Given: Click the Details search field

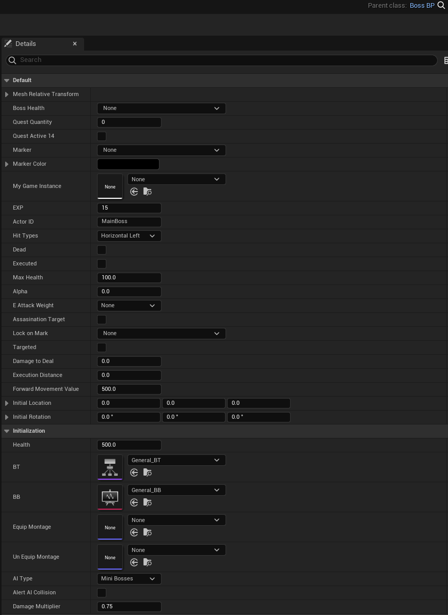Looking at the screenshot, I should coord(221,60).
